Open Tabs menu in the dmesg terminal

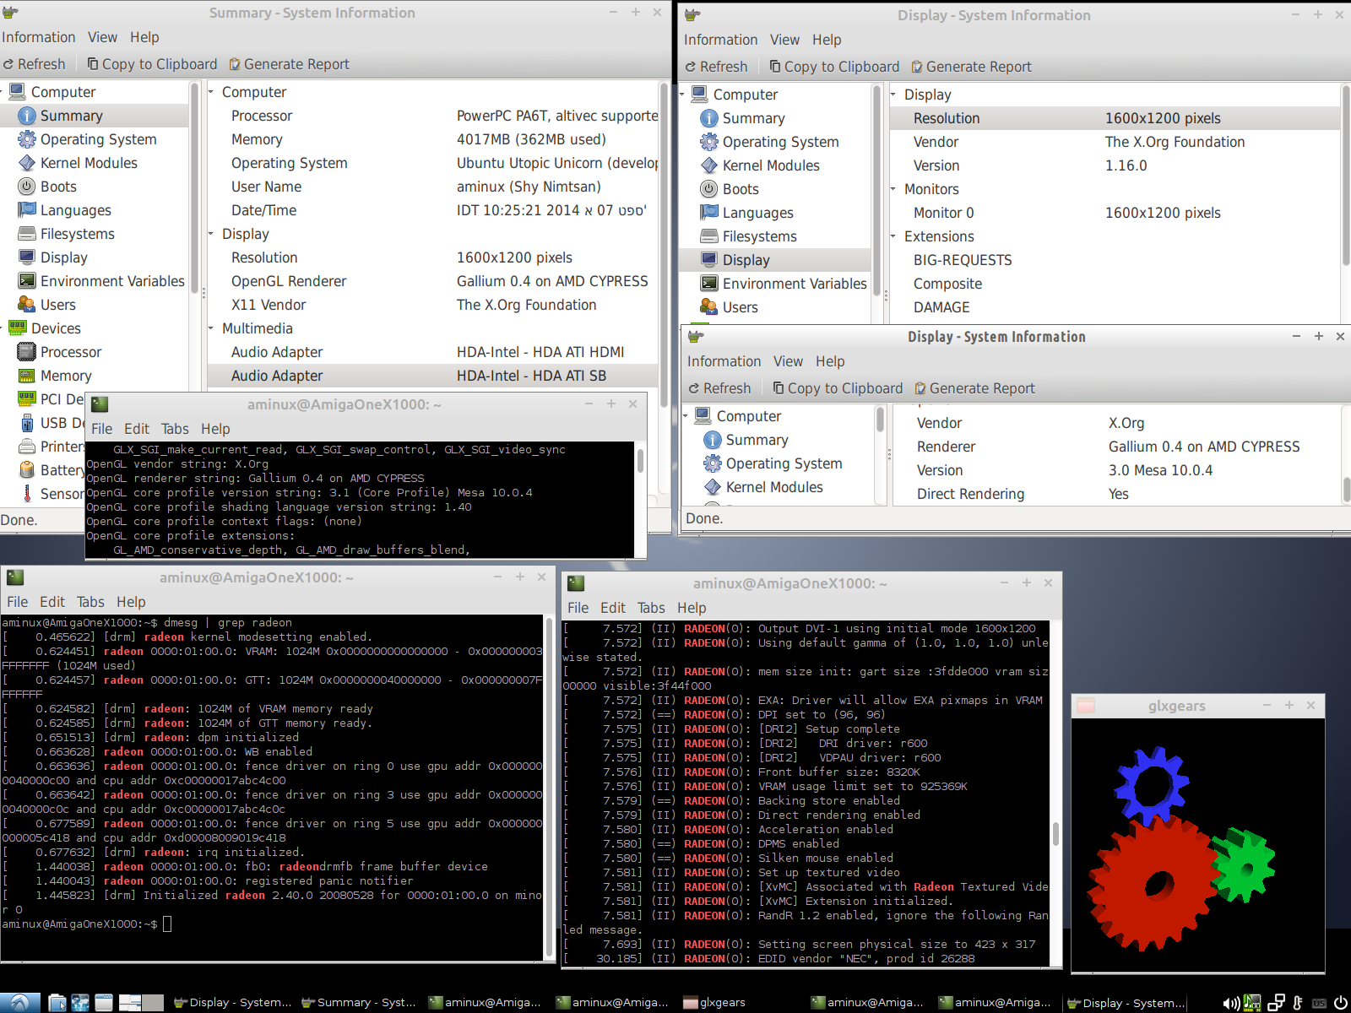point(90,602)
